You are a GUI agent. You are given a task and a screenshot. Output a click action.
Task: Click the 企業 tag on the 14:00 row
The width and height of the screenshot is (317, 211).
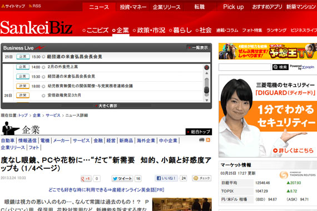click(x=23, y=67)
